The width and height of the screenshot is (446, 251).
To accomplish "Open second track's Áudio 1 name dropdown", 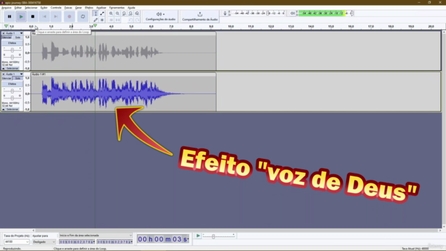I will pos(15,75).
